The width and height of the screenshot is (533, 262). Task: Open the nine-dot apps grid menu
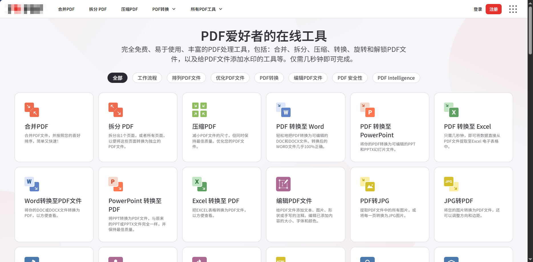513,9
